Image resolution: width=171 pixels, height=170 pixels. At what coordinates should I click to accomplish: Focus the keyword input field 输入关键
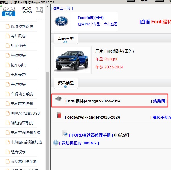9,9
